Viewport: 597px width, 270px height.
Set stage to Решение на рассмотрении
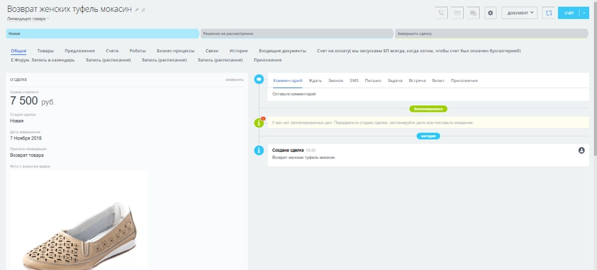[x=296, y=33]
